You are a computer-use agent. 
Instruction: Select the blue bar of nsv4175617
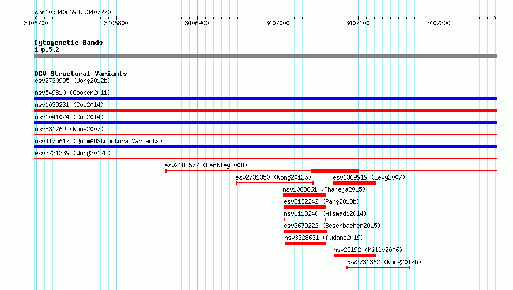[x=265, y=147]
